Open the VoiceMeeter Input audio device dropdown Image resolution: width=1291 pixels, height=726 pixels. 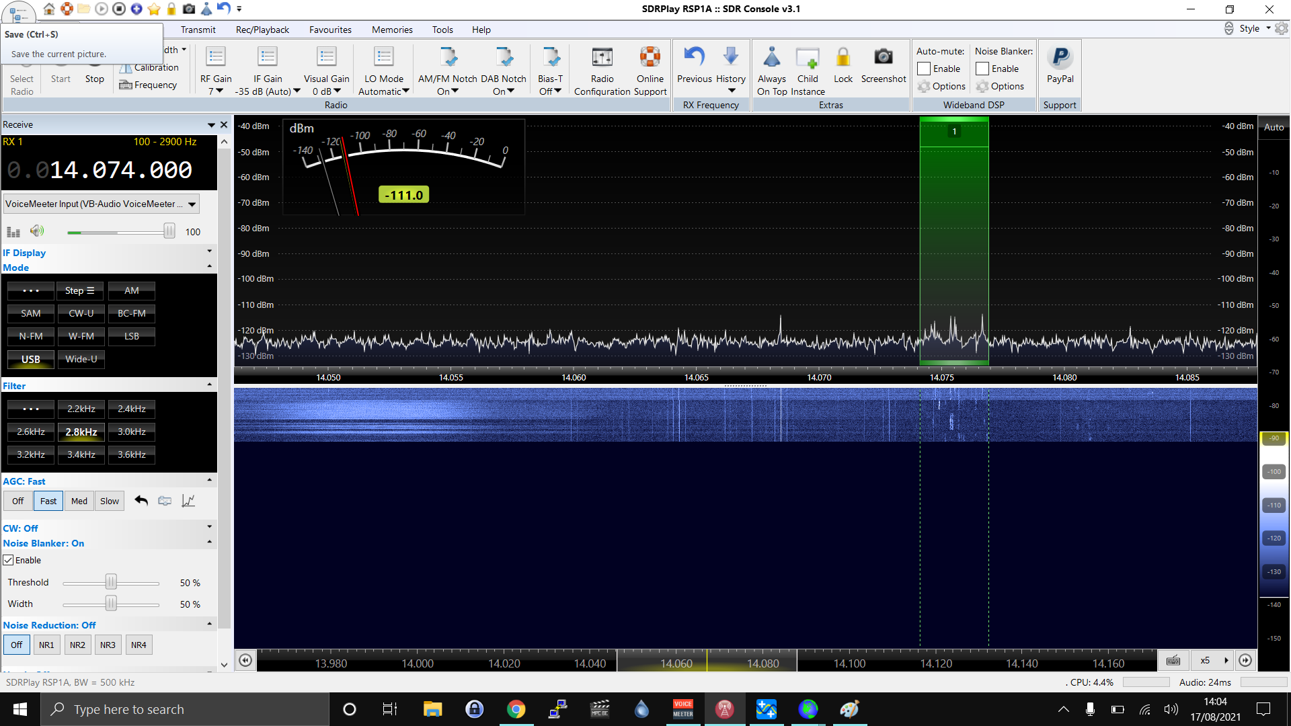coord(192,204)
